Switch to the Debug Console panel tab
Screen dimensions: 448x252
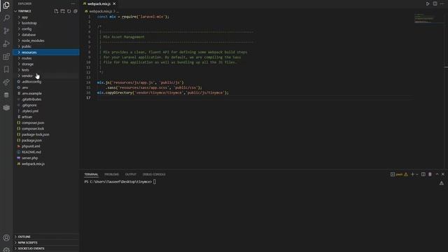tap(154, 174)
